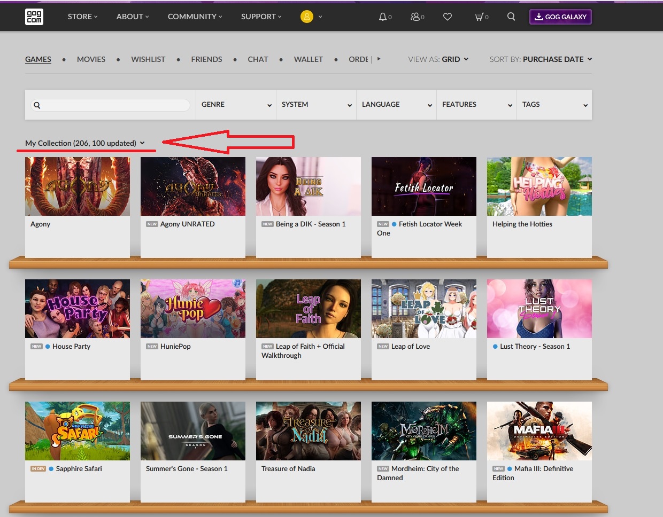Open the Mordheim cover

pyautogui.click(x=424, y=431)
